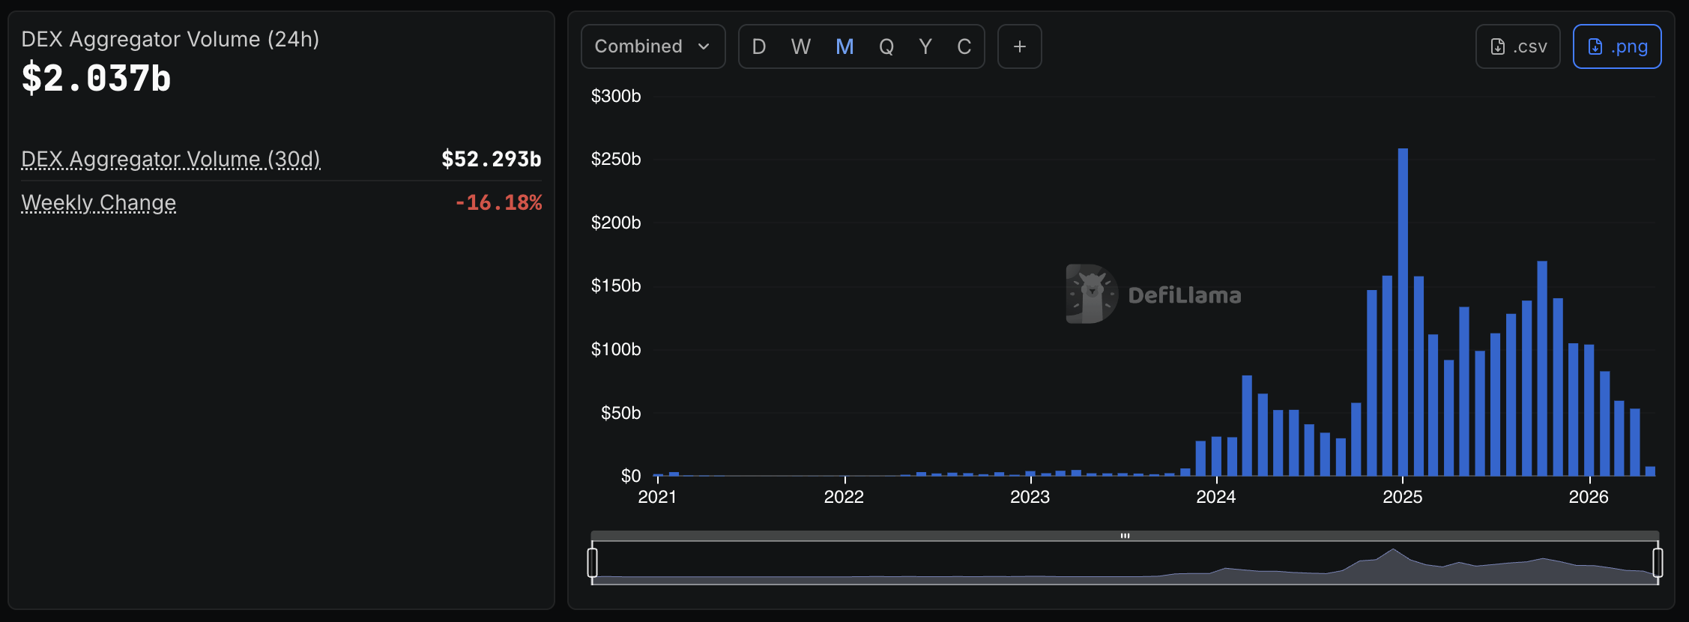Click the 2026 x-axis label
Screen dimensions: 1689x622
point(1589,497)
